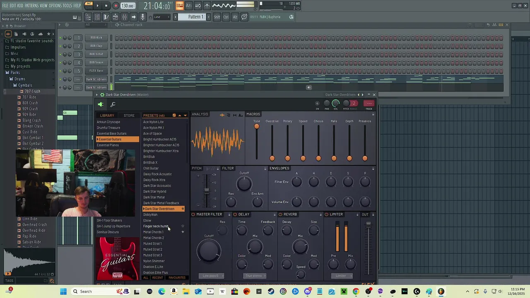
Task: Open the TOOLS menu
Action: coord(67,5)
